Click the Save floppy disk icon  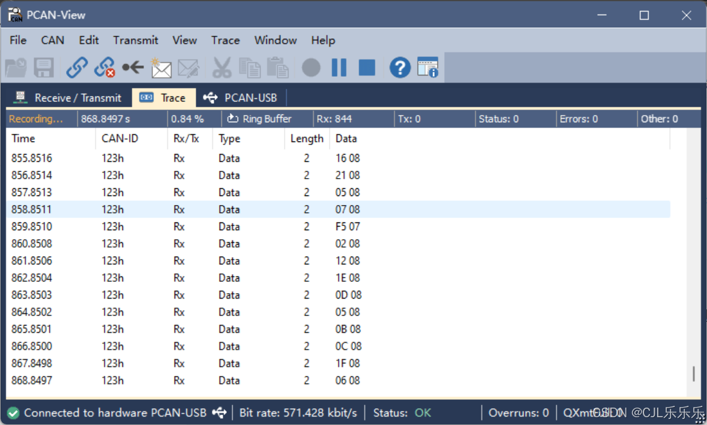tap(44, 68)
